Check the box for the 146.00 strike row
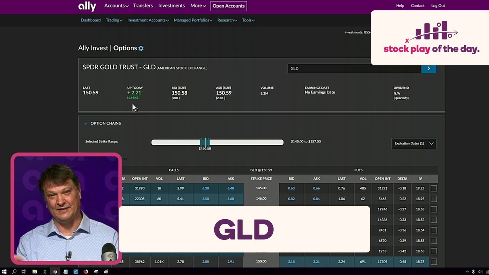 pyautogui.click(x=434, y=199)
